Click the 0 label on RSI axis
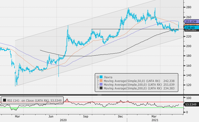Viewport: 199px width, 122px height. click(x=187, y=112)
